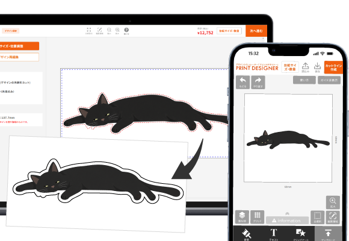Open the upload arrow tab

pos(329,234)
